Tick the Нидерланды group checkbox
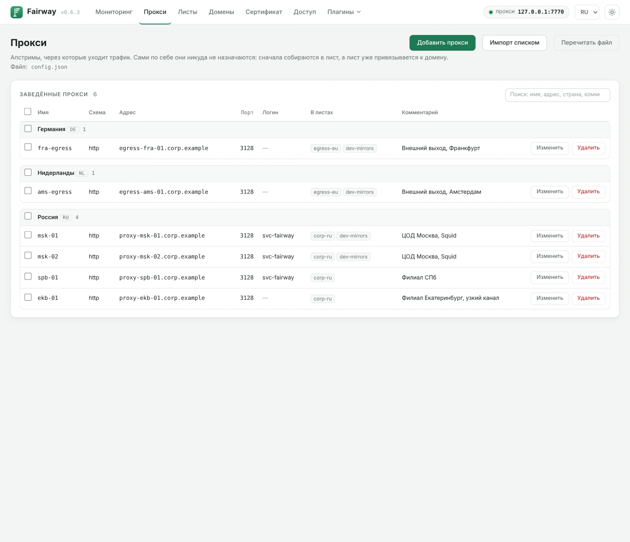The width and height of the screenshot is (630, 542). click(28, 172)
